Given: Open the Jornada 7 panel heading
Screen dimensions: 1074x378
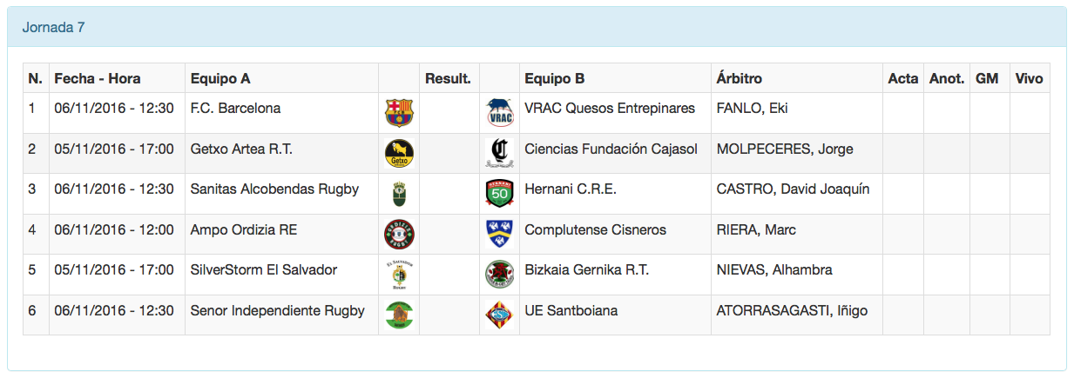Looking at the screenshot, I should coord(53,27).
